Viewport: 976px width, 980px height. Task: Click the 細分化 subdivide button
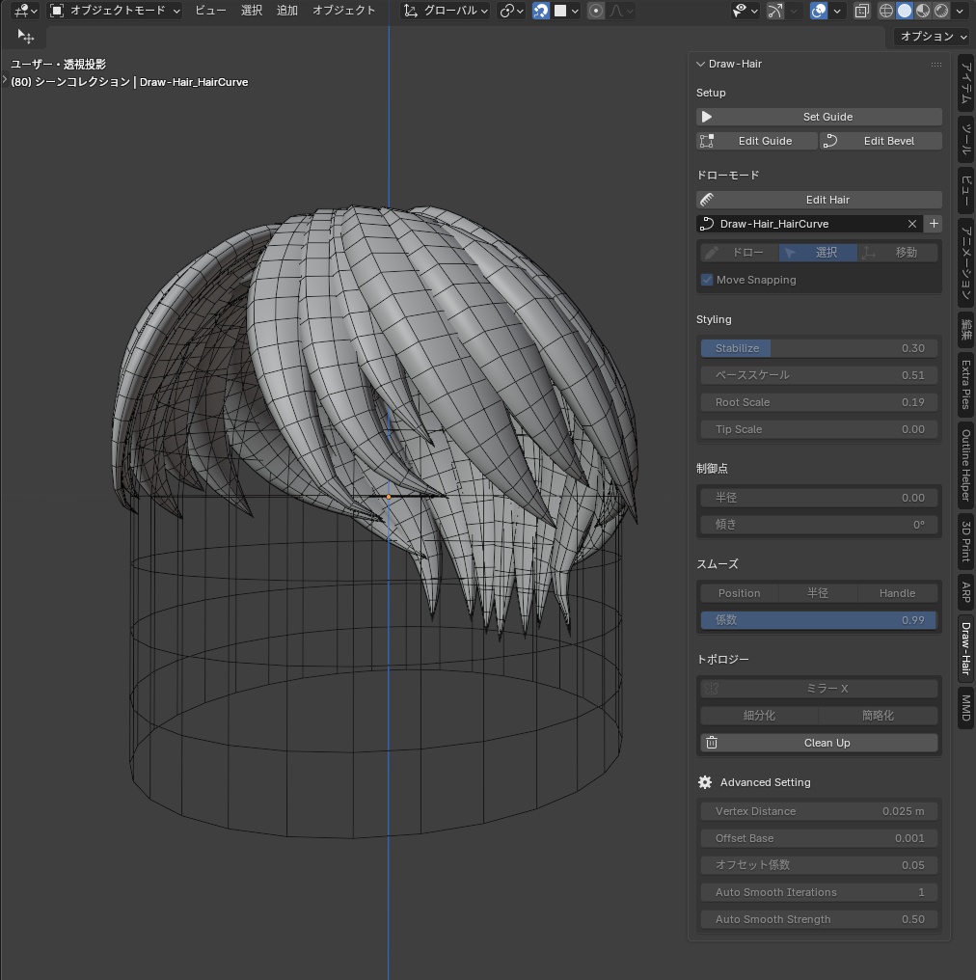coord(759,716)
